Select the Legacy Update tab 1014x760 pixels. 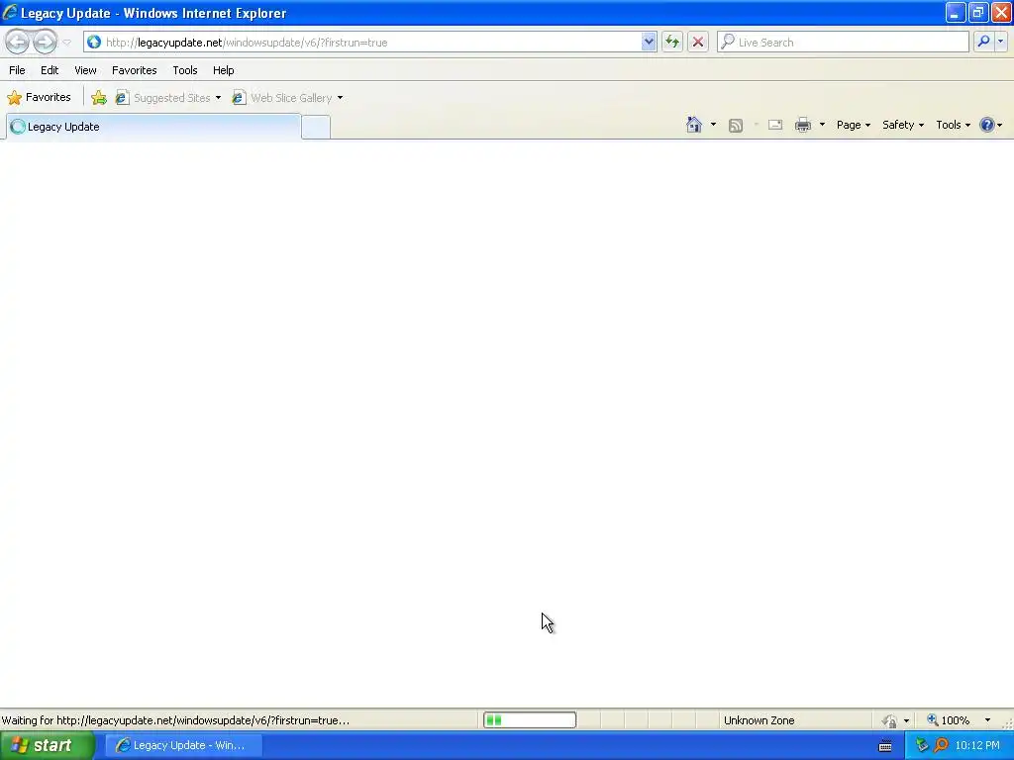tap(153, 127)
